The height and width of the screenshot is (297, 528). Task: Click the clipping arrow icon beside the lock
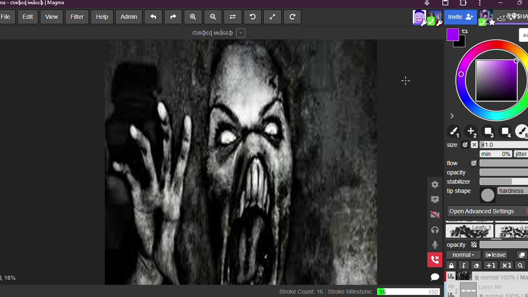pyautogui.click(x=464, y=266)
